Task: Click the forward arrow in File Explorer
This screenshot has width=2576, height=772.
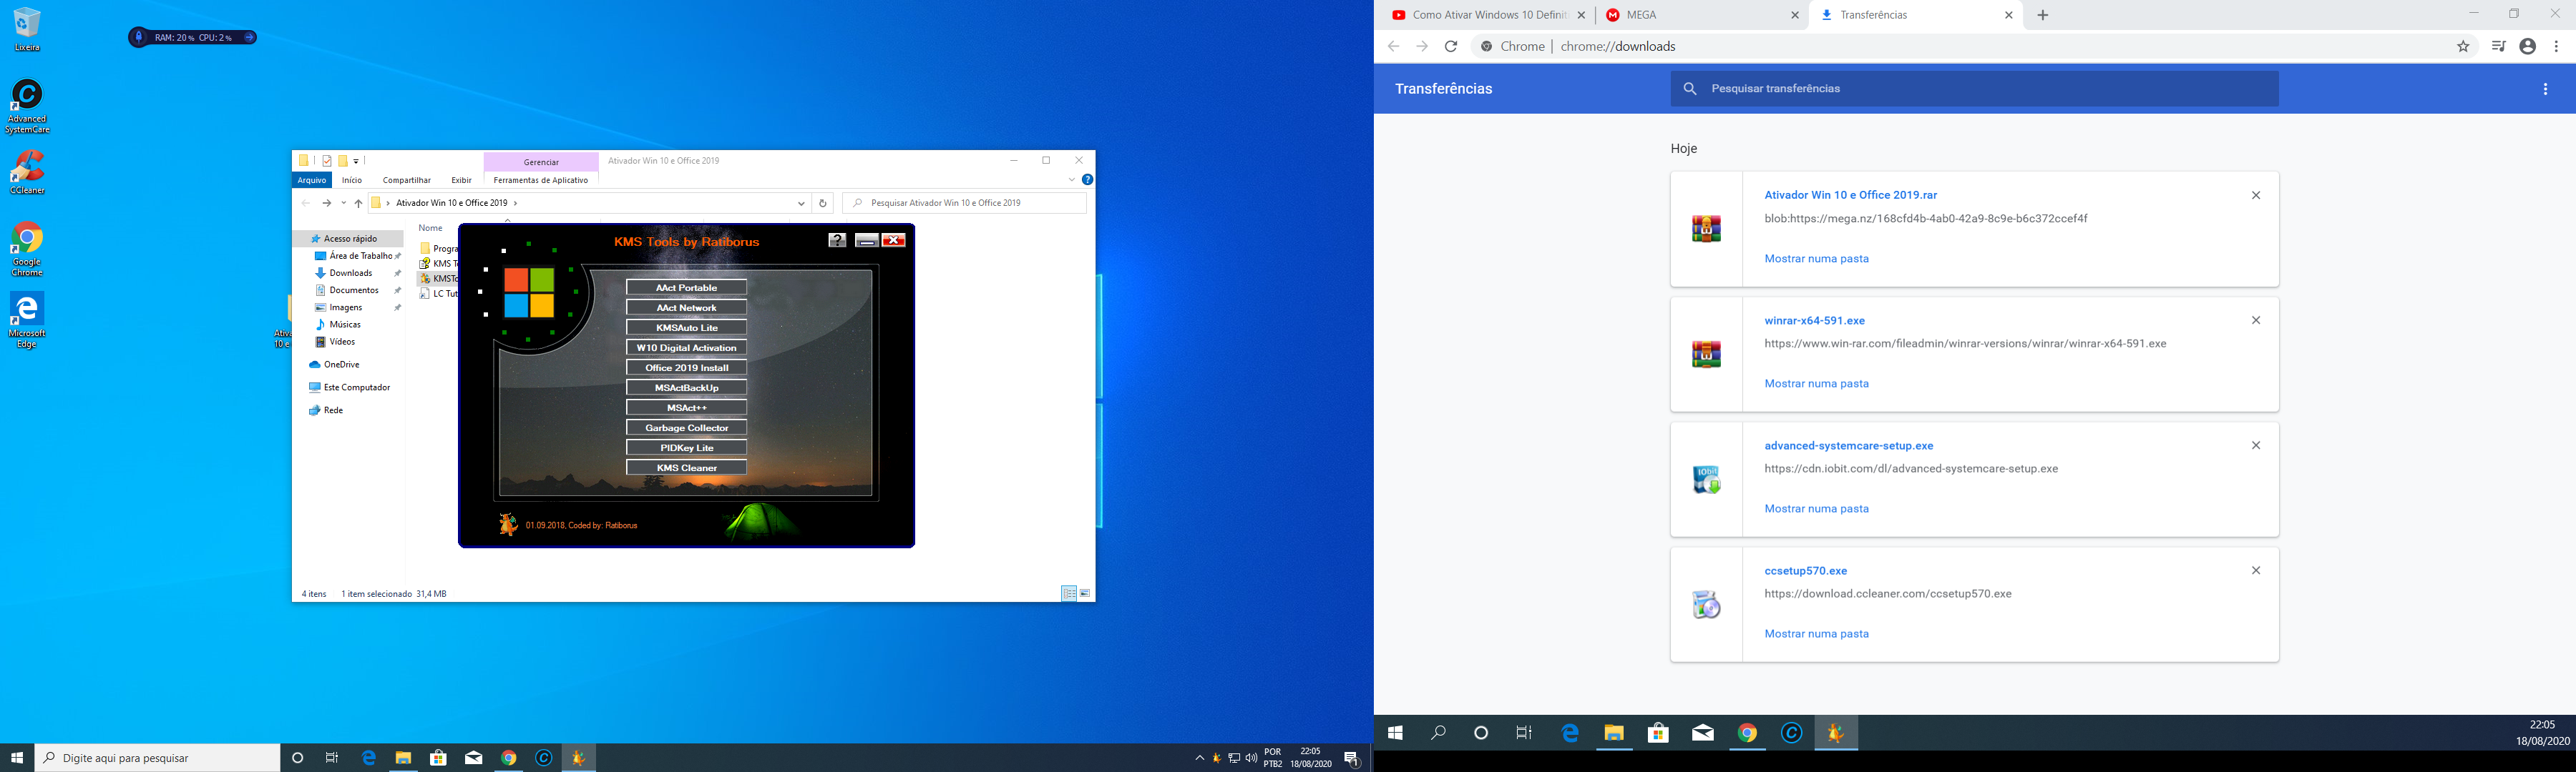Action: click(x=326, y=203)
